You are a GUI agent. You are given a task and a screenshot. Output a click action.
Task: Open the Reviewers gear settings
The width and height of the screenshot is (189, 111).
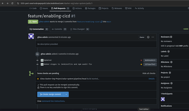click(171, 37)
